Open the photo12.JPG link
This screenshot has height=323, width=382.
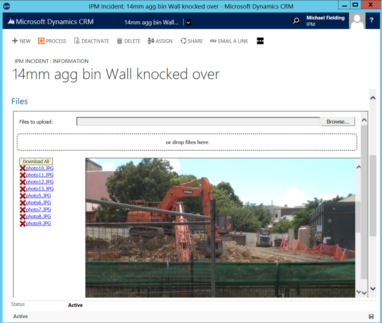(40, 182)
